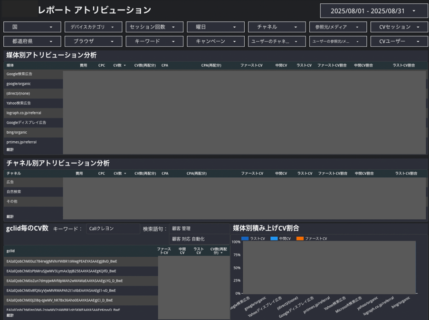
Task: Open the 曜日 filter dropdown
Action: tap(215, 27)
